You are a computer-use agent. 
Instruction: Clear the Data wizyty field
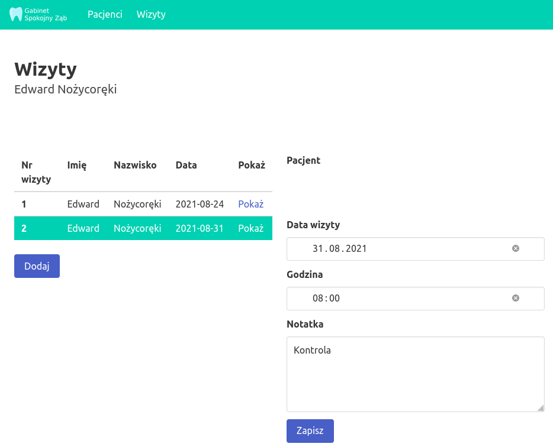coord(515,248)
